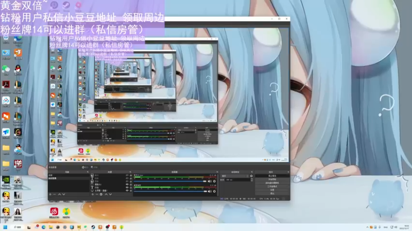
Task: Move the selected source up
Action: (106, 195)
